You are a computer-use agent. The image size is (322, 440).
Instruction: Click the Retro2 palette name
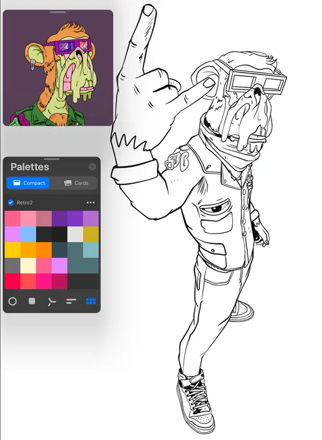click(x=25, y=203)
